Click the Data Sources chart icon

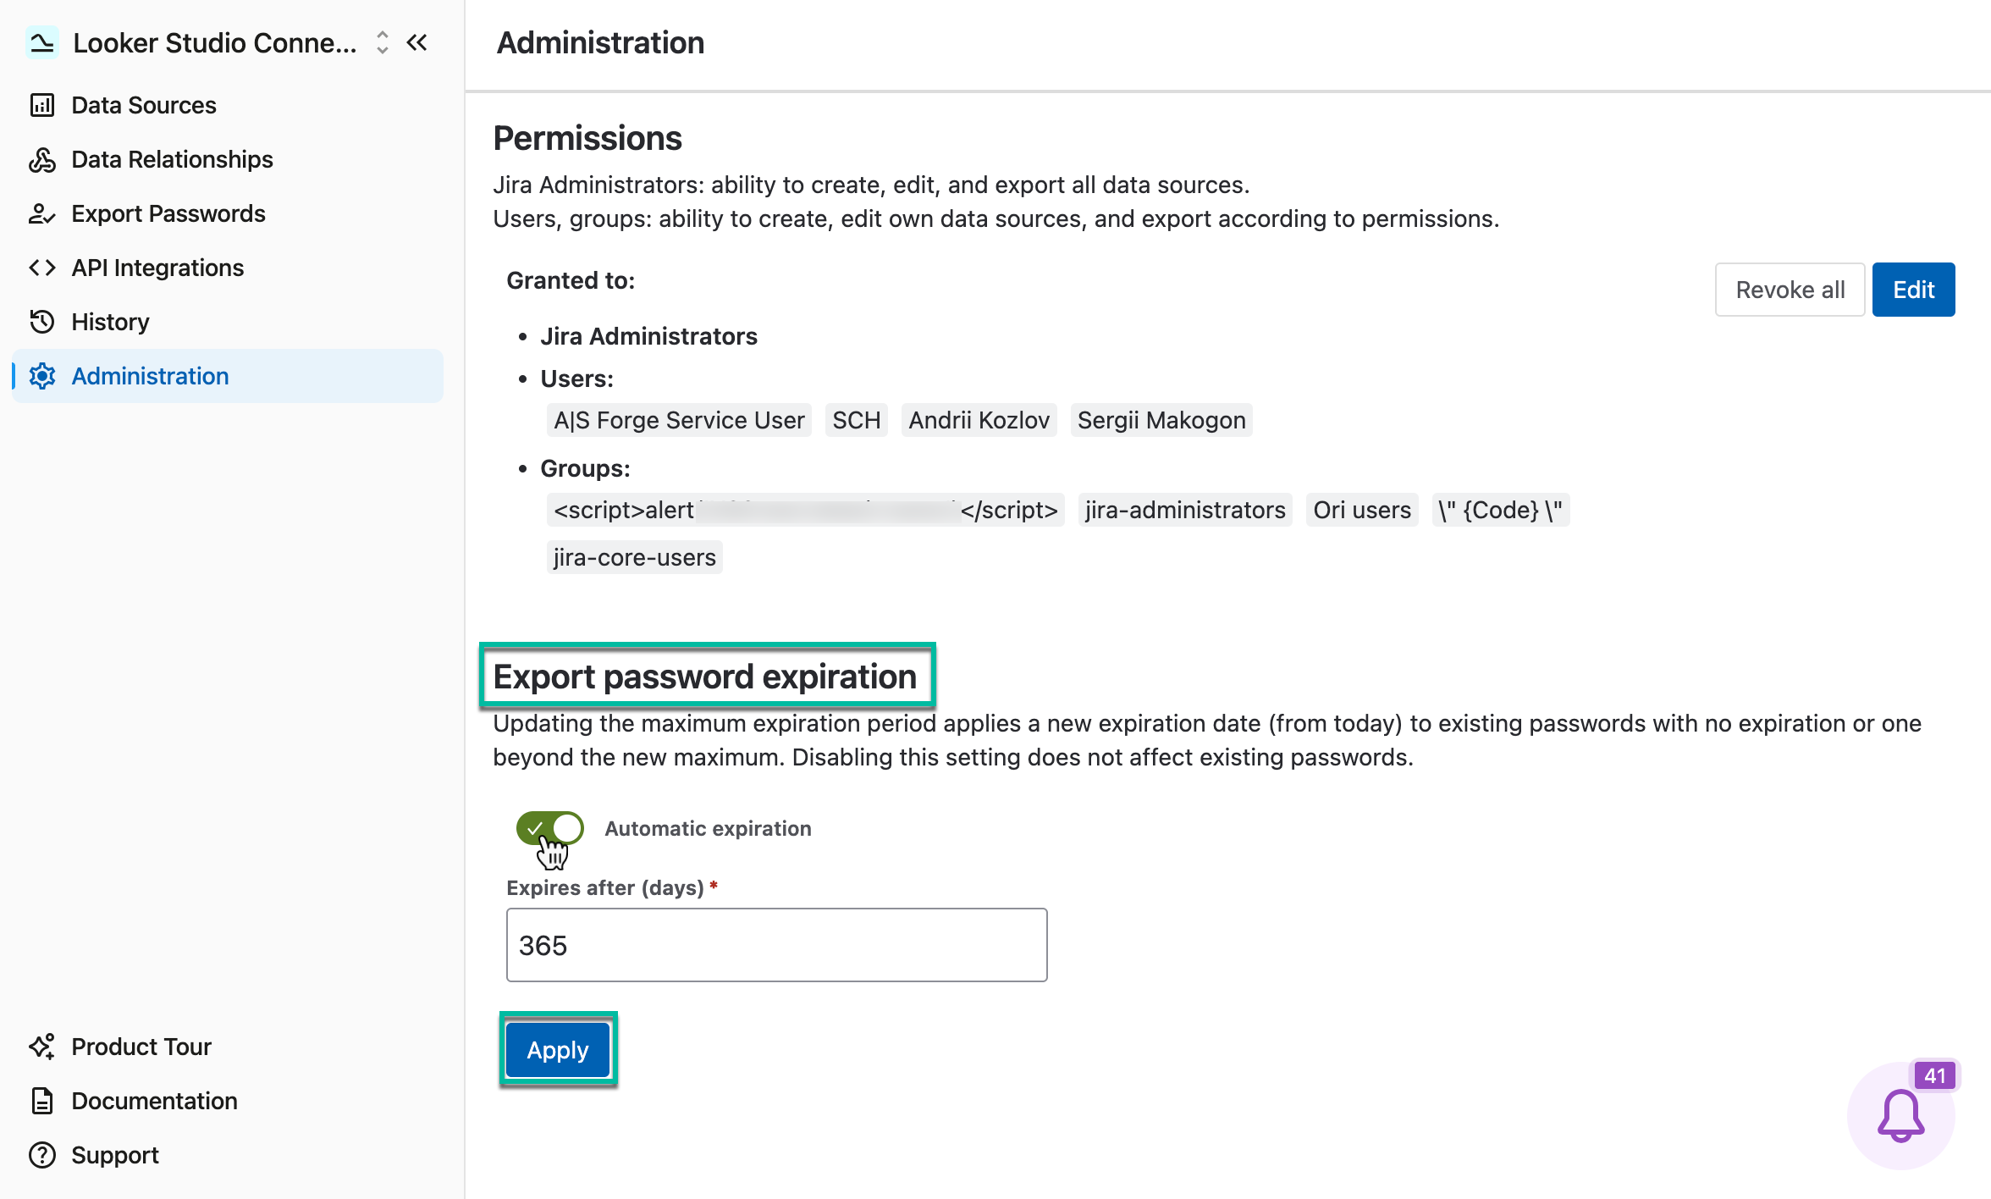(42, 105)
